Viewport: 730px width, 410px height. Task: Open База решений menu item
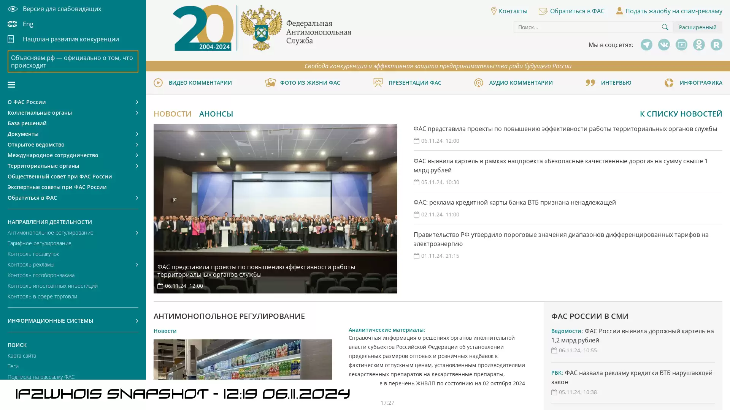point(27,123)
